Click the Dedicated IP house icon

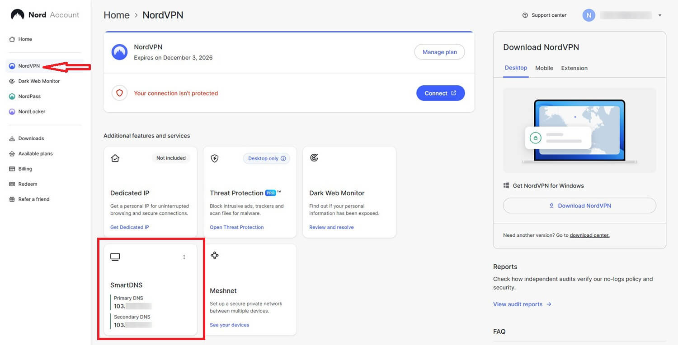pyautogui.click(x=115, y=158)
